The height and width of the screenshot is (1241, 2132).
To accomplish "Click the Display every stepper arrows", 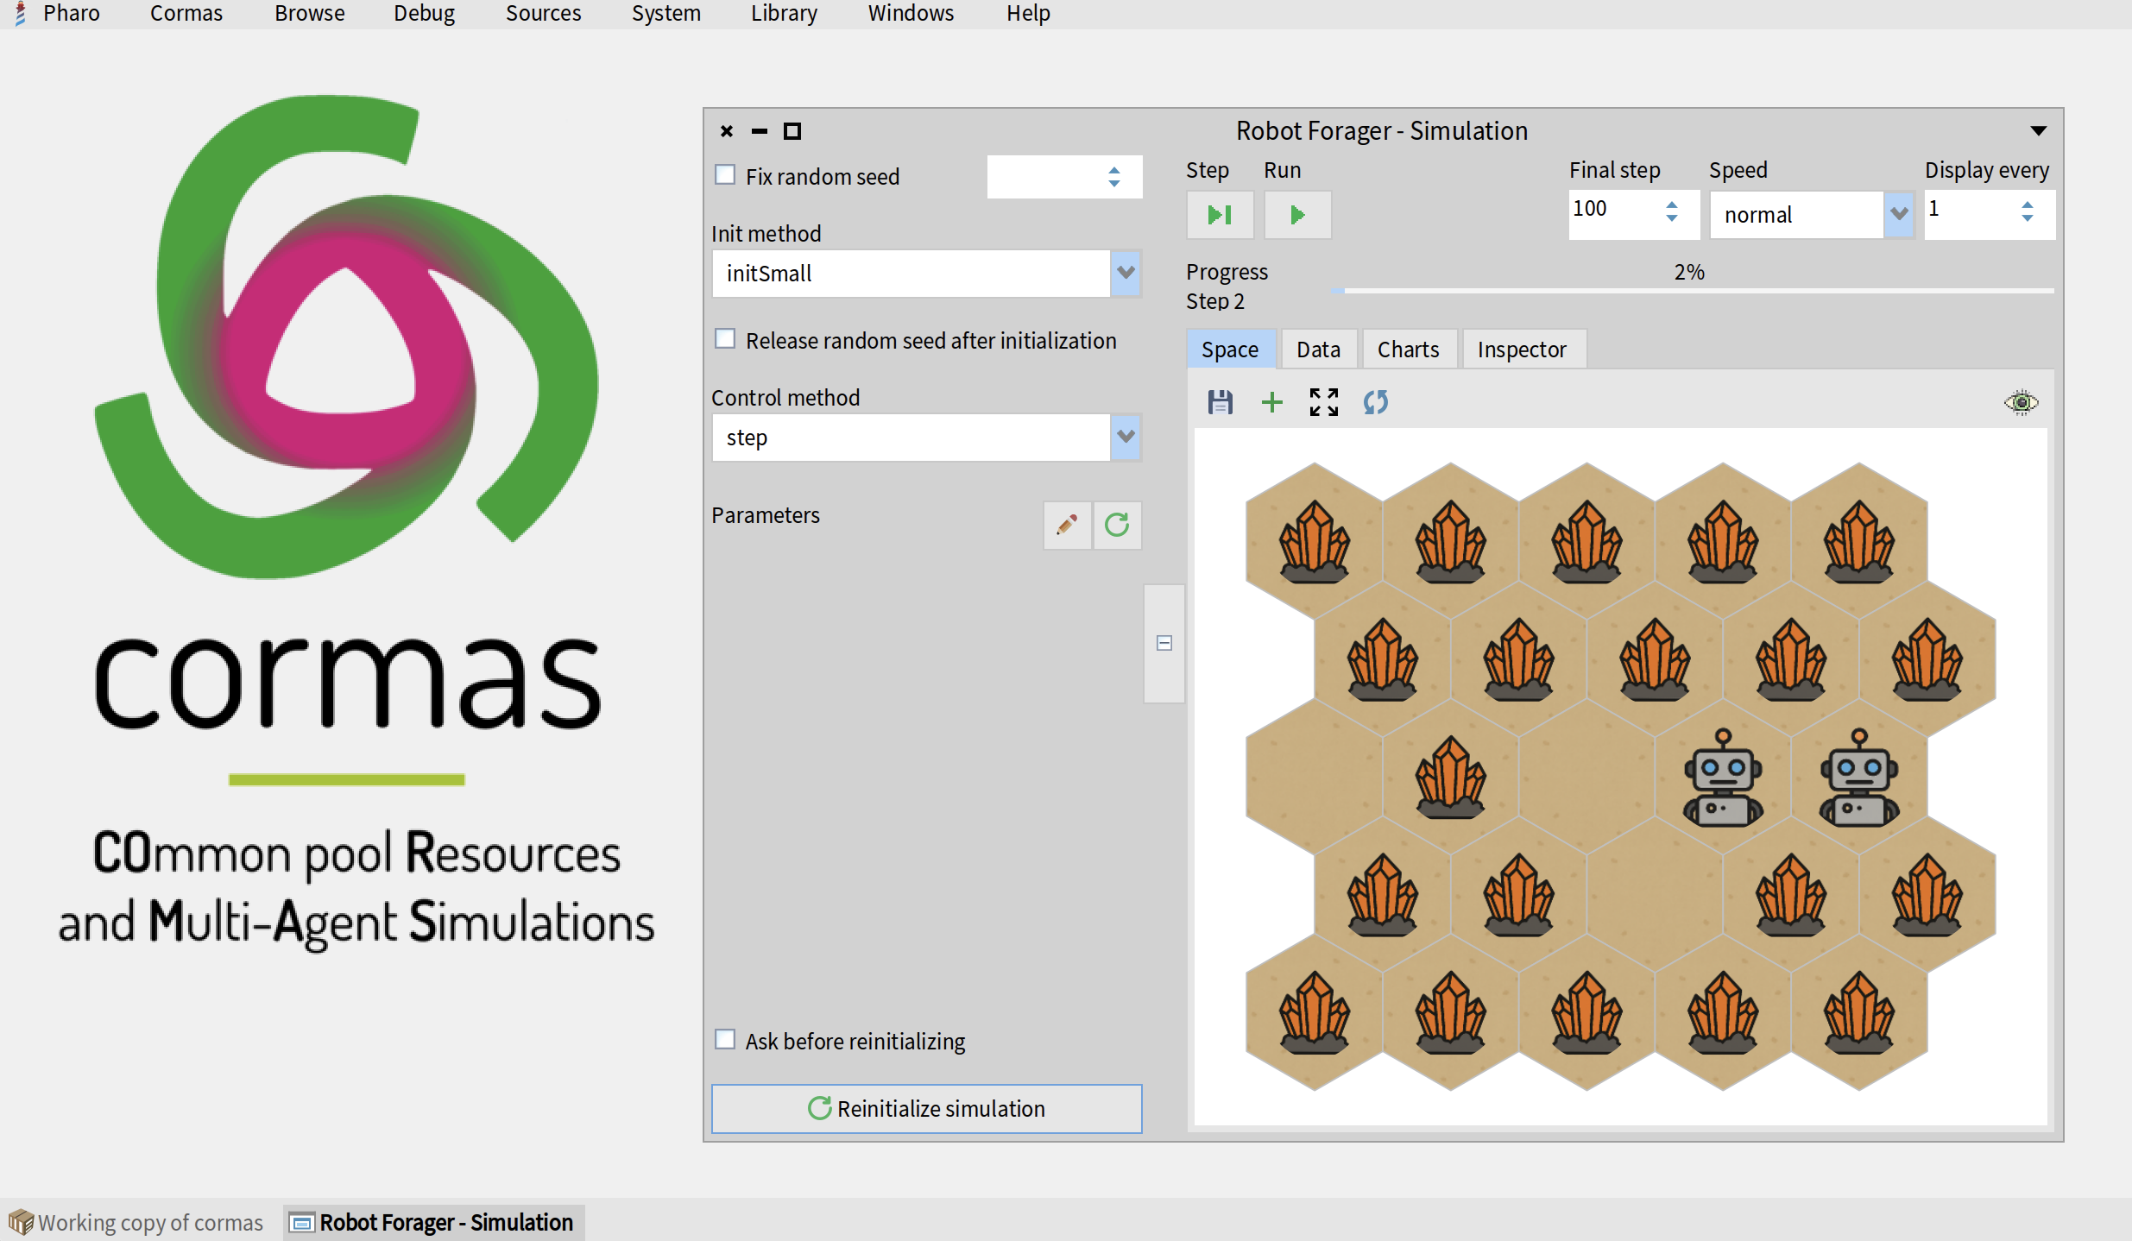I will coord(2027,211).
